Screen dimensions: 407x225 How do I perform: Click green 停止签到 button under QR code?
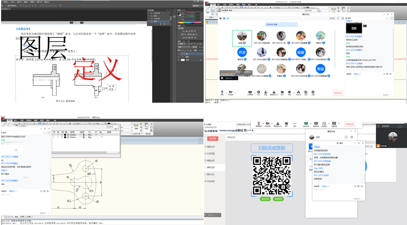coord(265,199)
